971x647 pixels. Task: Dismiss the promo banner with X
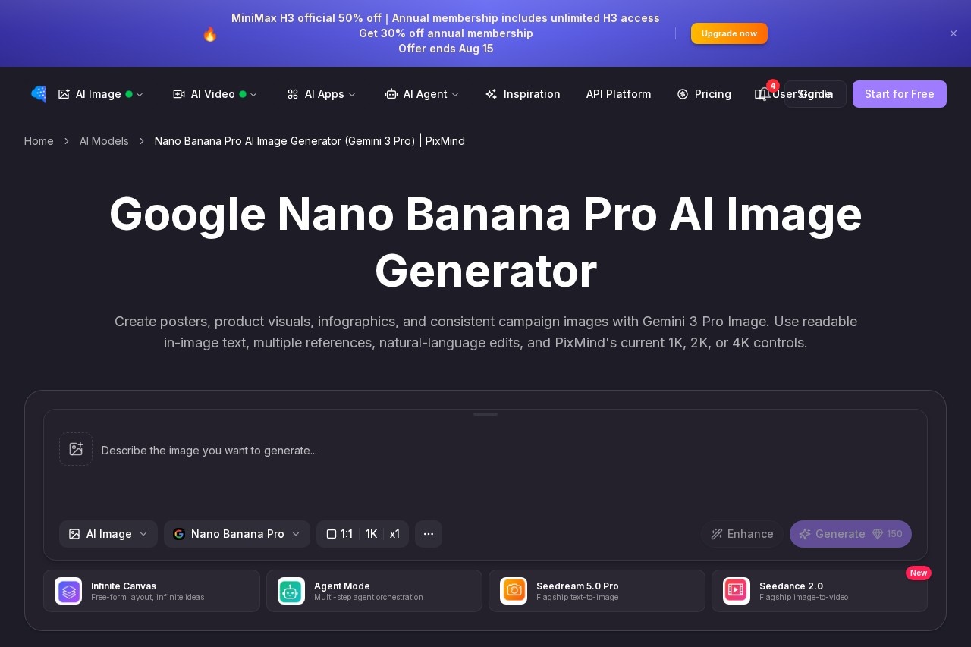[954, 33]
